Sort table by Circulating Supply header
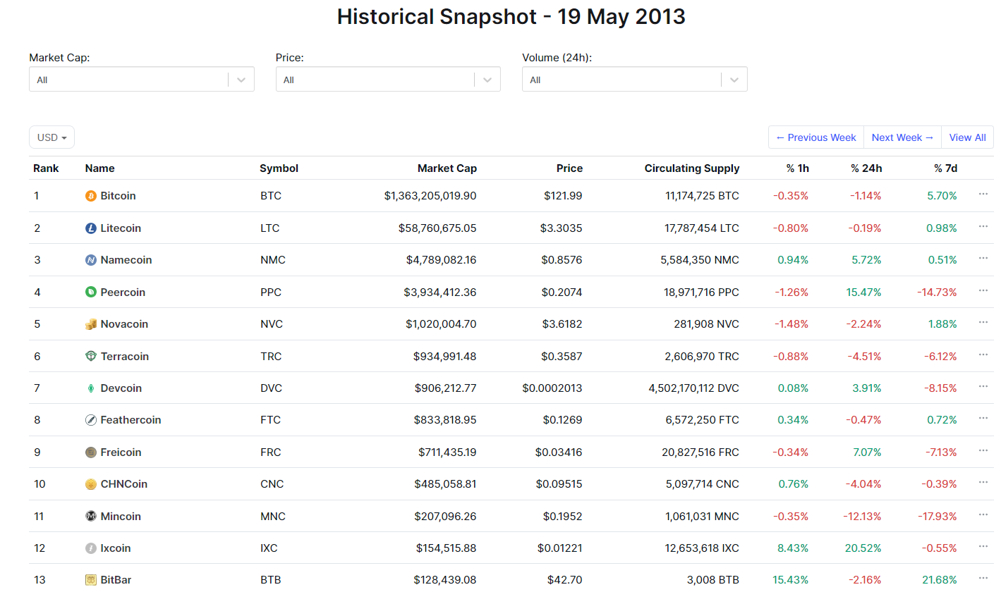The image size is (1001, 592). (692, 168)
